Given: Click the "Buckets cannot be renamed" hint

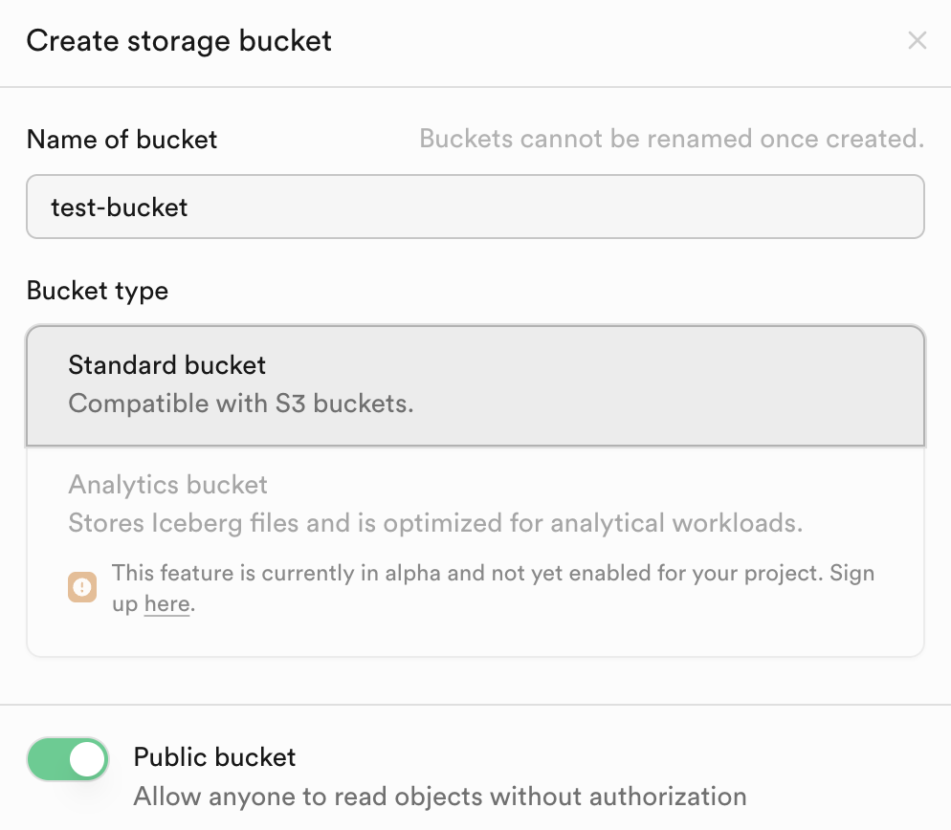Looking at the screenshot, I should [672, 140].
